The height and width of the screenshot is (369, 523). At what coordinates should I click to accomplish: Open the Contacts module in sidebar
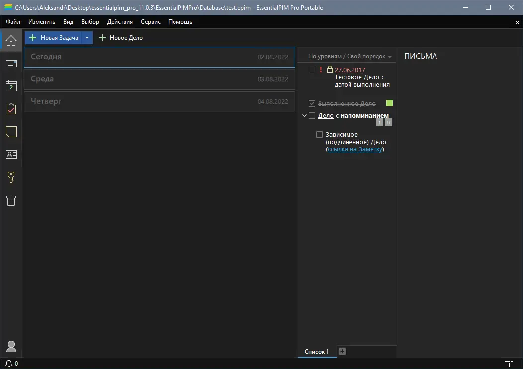pyautogui.click(x=11, y=154)
